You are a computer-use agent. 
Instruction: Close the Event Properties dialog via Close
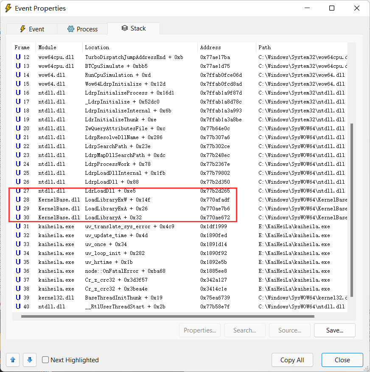(x=342, y=360)
